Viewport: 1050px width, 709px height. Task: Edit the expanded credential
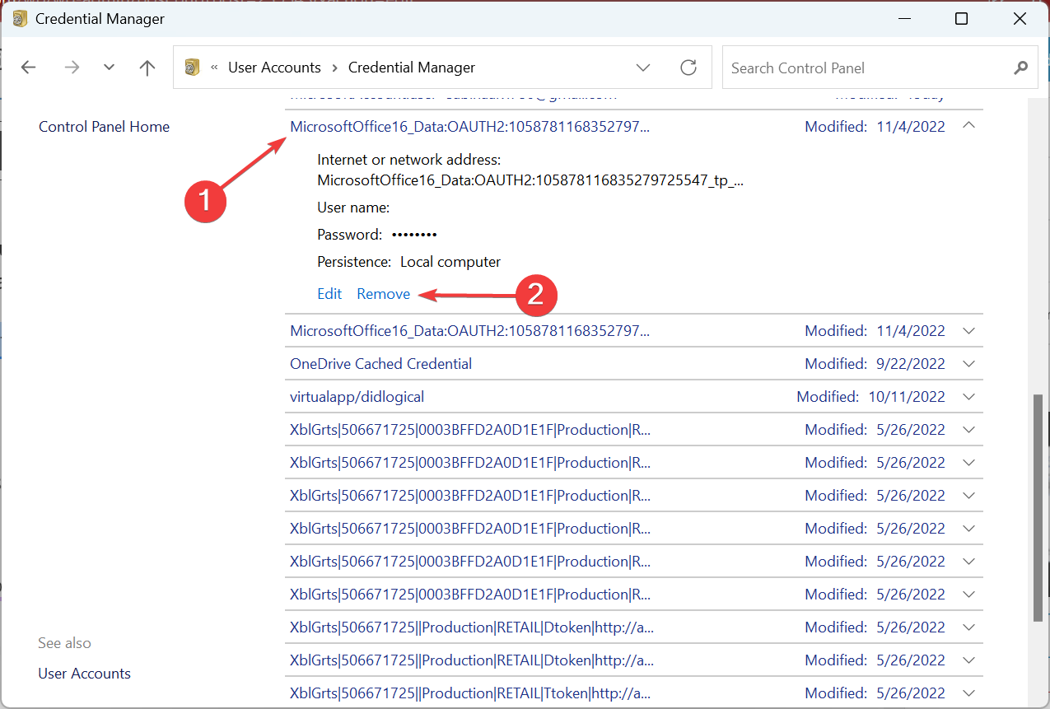click(x=329, y=294)
